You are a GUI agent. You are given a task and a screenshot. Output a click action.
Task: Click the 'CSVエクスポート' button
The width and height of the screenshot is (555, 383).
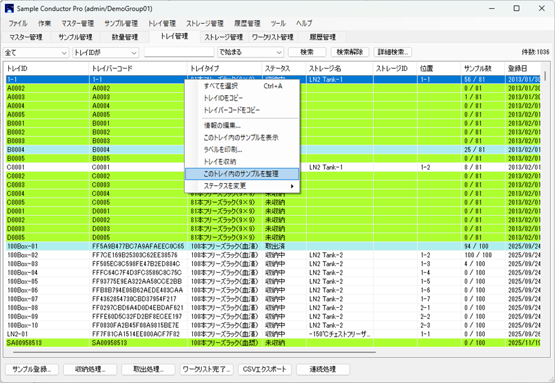pos(265,369)
